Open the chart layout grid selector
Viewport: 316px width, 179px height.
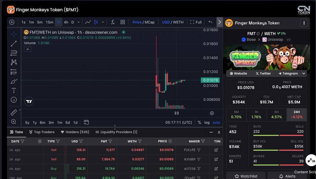pyautogui.click(x=123, y=22)
